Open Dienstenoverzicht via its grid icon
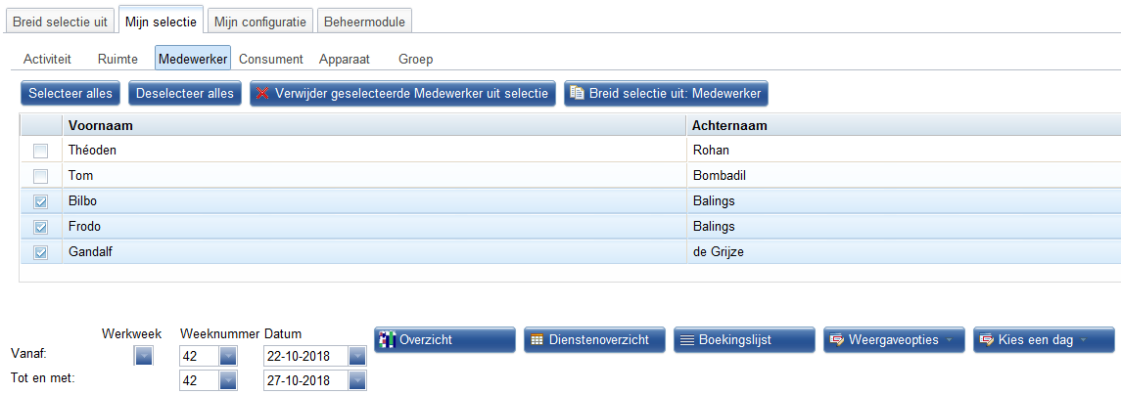 click(x=537, y=340)
